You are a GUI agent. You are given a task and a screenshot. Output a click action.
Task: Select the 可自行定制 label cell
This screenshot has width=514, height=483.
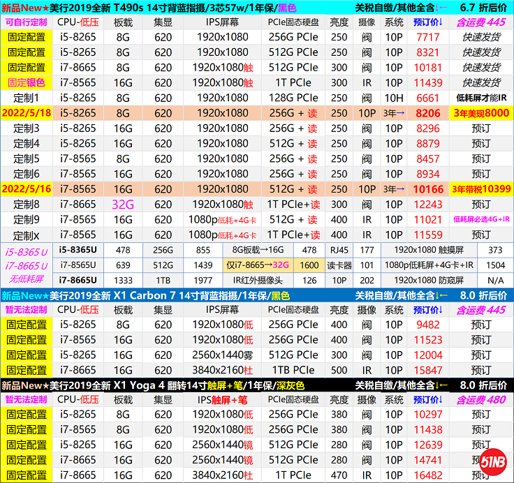(26, 22)
